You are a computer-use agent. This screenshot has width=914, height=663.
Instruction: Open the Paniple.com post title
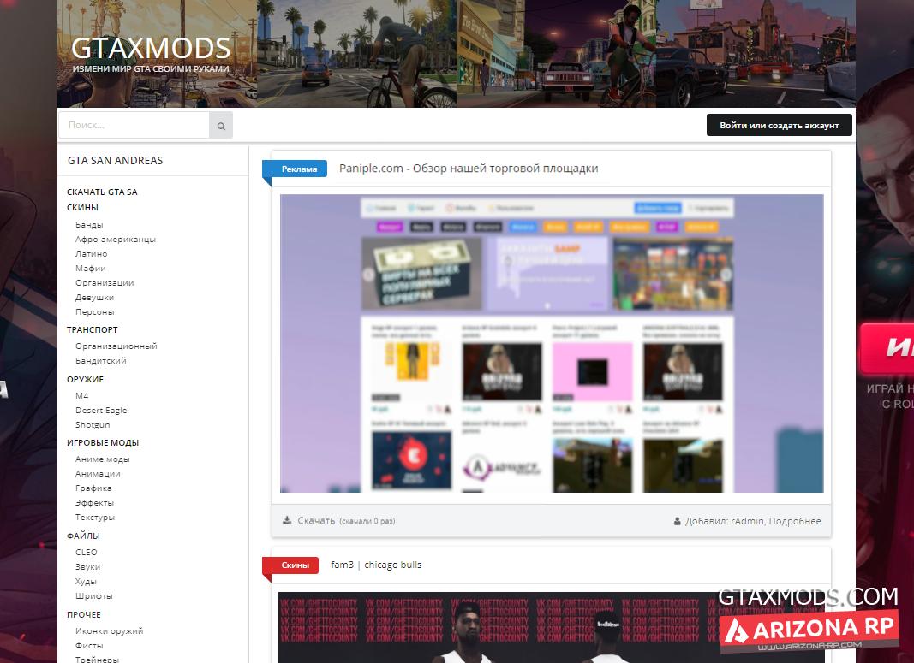tap(469, 169)
